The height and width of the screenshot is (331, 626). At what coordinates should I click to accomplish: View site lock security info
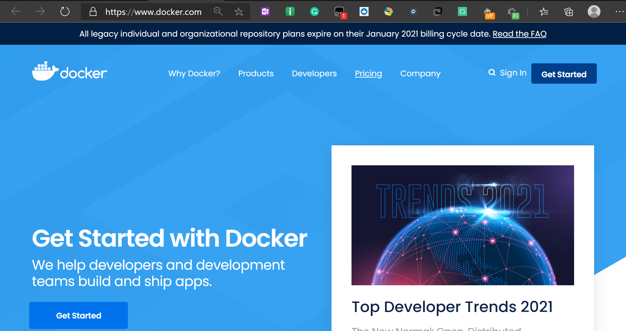(93, 12)
